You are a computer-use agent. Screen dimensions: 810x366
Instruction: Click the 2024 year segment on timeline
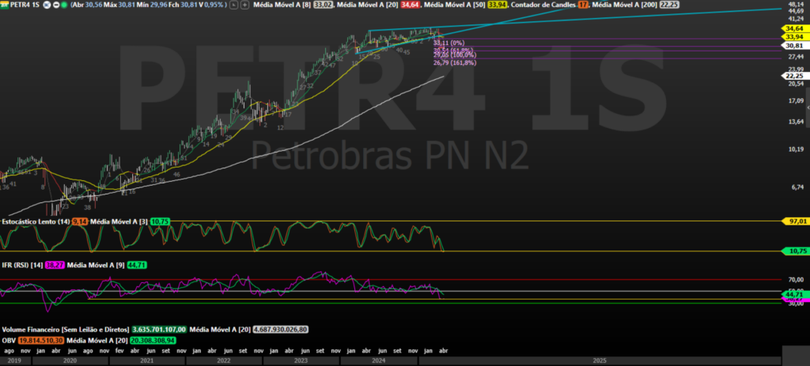(x=379, y=360)
